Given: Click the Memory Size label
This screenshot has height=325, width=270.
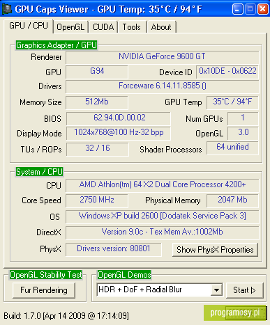Looking at the screenshot, I should tap(40, 102).
